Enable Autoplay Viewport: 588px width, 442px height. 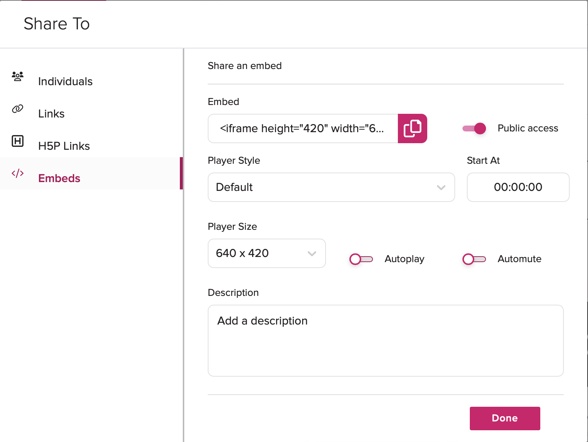361,259
